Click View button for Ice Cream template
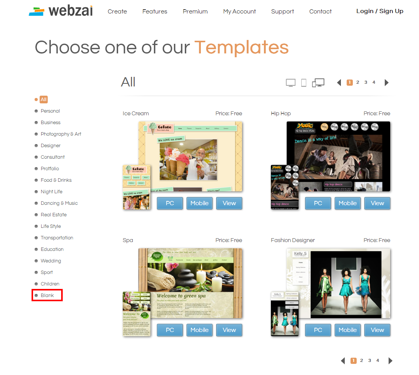This screenshot has height=375, width=419. coord(229,203)
